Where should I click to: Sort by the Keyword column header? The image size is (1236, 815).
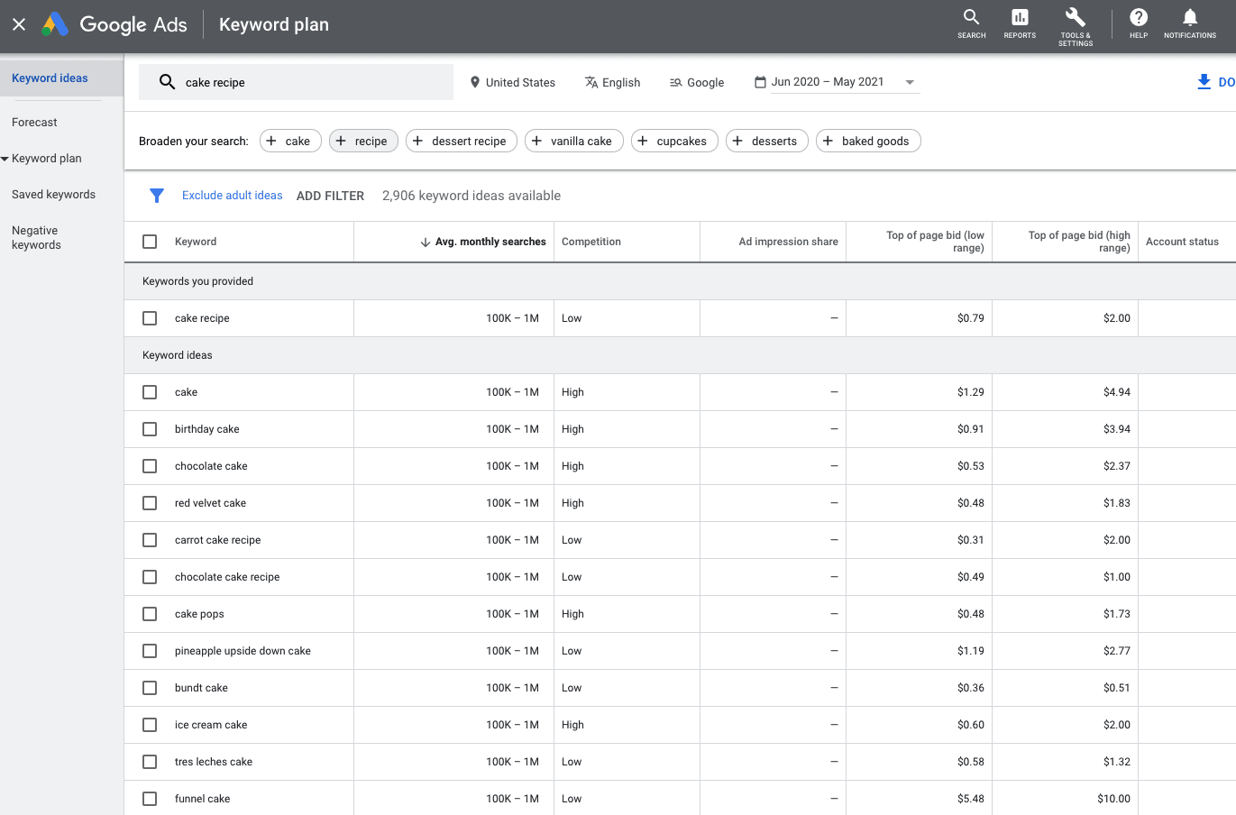[196, 242]
